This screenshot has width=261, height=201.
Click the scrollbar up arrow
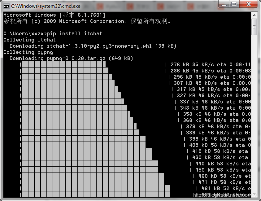coord(254,15)
